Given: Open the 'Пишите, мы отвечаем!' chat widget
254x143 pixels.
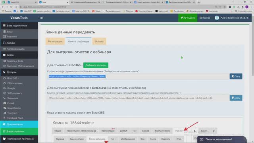Looking at the screenshot, I should coord(222,139).
